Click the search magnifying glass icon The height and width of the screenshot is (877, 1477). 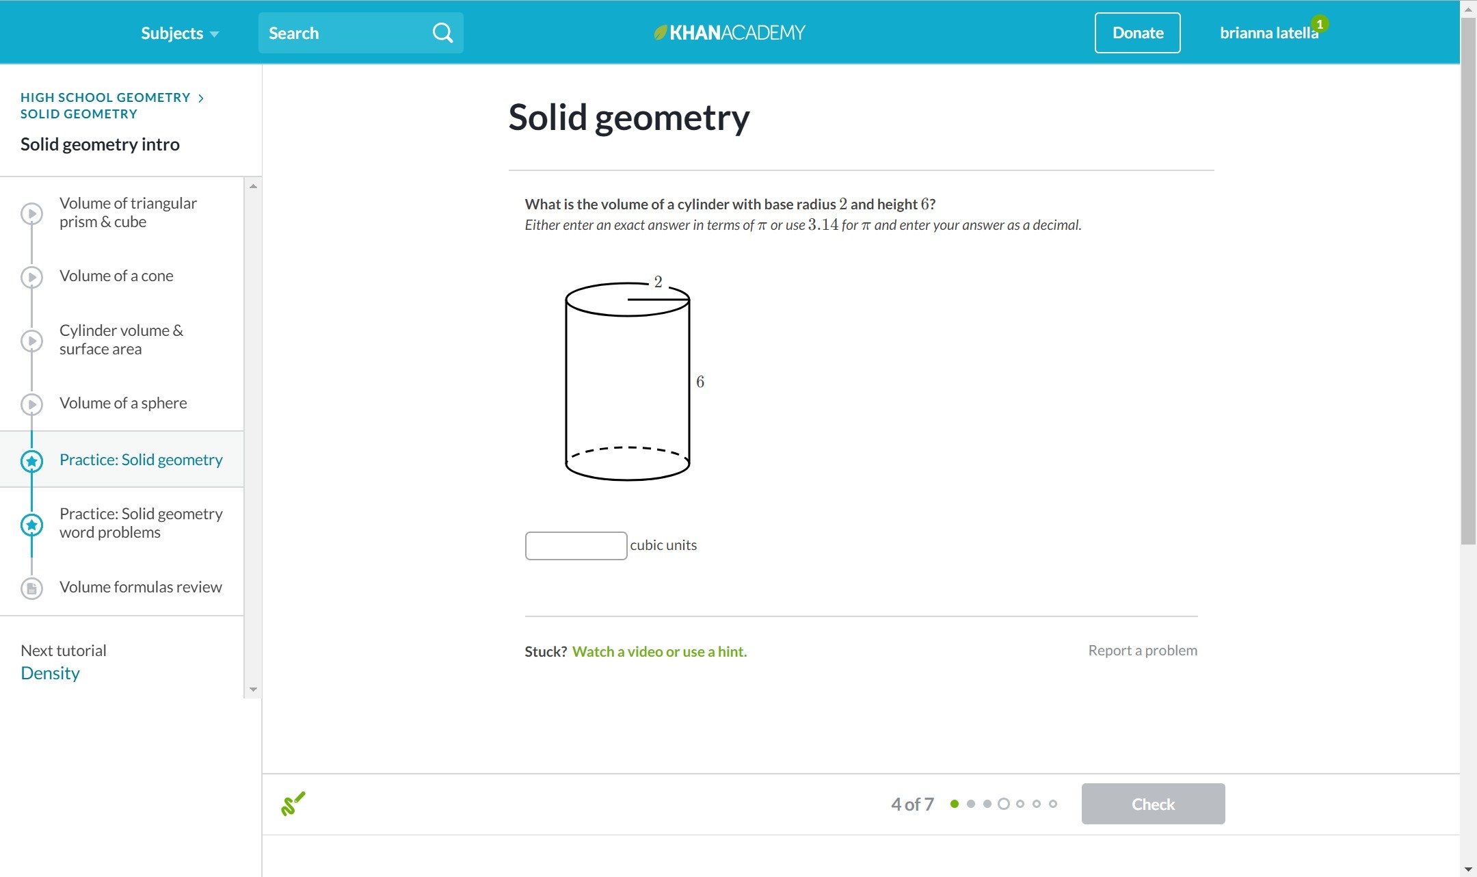pyautogui.click(x=442, y=33)
